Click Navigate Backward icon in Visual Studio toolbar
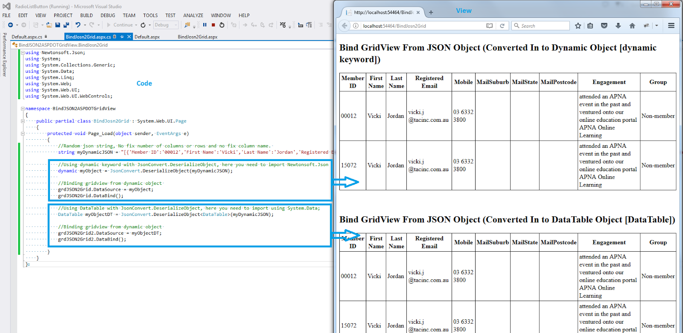 (x=10, y=25)
